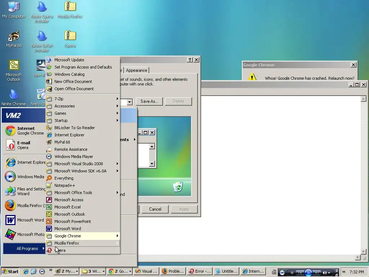Expand the Startup submenu
This screenshot has width=369, height=277.
point(83,120)
